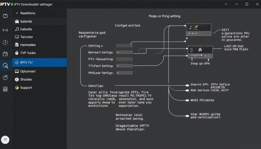Click 'IPTV Downloader setiager' window title

[x=33, y=5]
